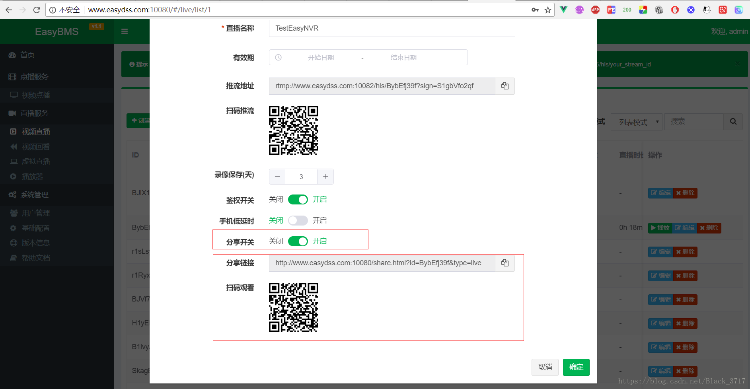This screenshot has height=389, width=750.
Task: Click 编辑 button in 0h 18m row
Action: point(684,228)
